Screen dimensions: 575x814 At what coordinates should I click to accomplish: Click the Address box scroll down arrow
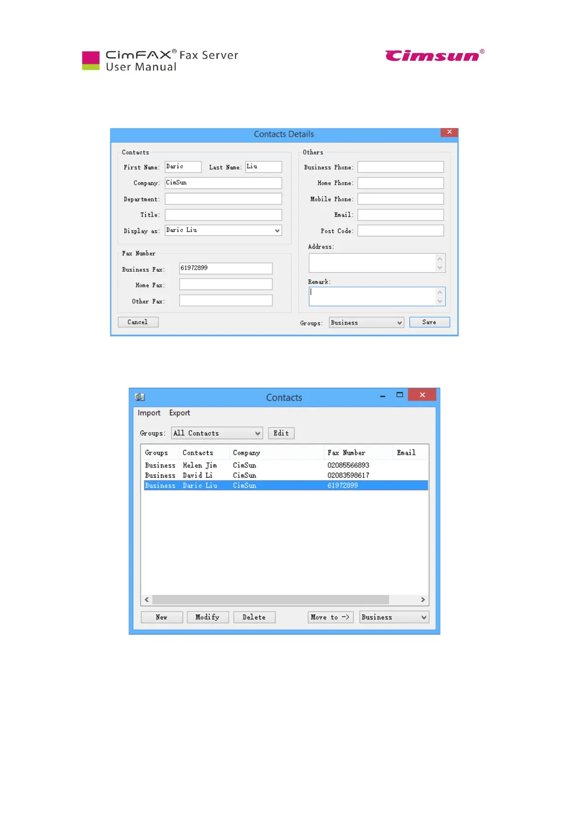[x=440, y=268]
